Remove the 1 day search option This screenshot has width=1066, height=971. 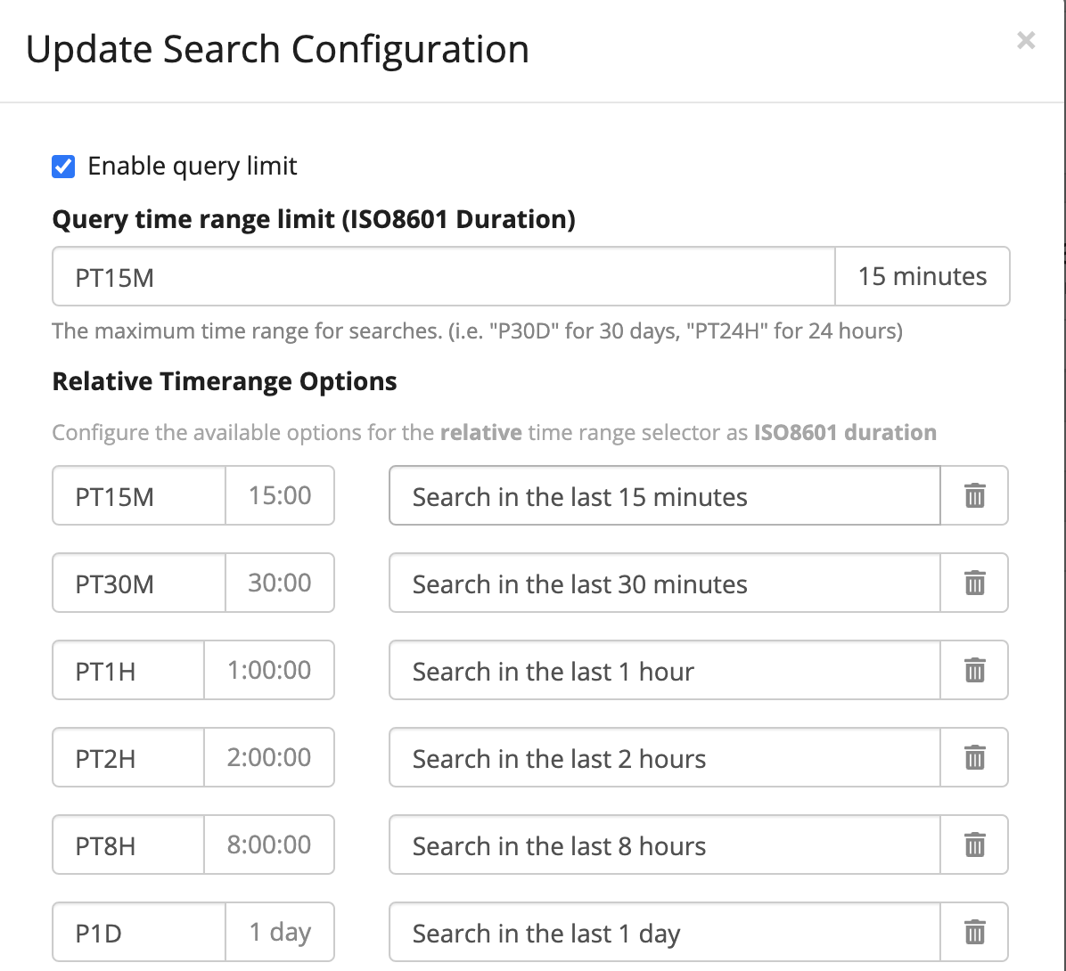[x=974, y=932]
